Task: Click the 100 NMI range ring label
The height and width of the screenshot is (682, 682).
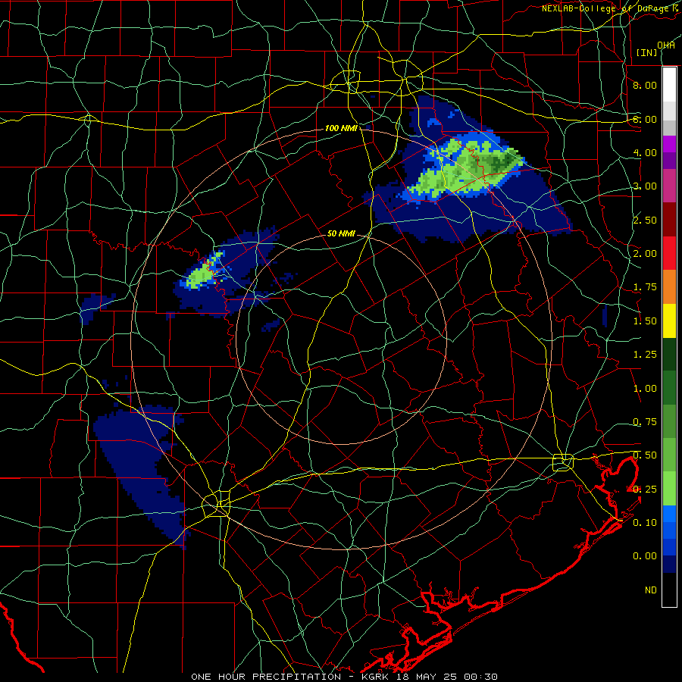Action: (341, 128)
